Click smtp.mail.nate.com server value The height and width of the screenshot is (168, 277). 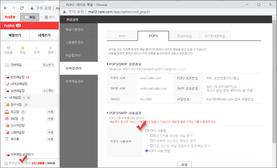click(153, 88)
